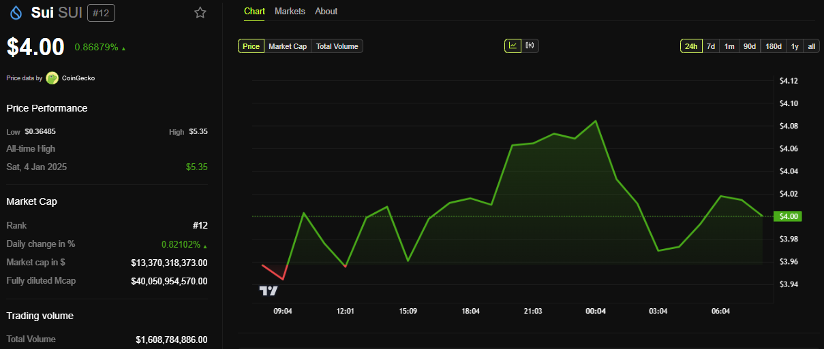The width and height of the screenshot is (824, 349).
Task: Click the $4.12 price axis label
Action: (789, 81)
